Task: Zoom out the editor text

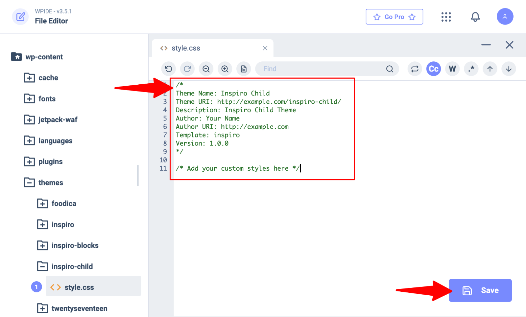Action: 206,69
